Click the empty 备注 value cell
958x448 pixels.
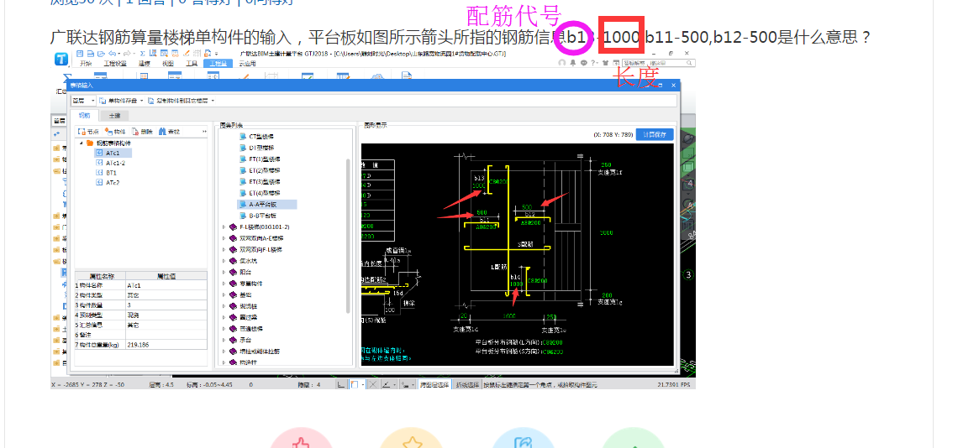[166, 335]
